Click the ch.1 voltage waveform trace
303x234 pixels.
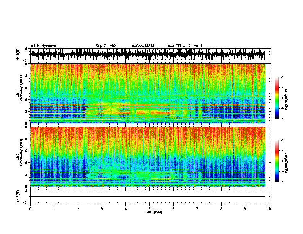pyautogui.click(x=147, y=54)
